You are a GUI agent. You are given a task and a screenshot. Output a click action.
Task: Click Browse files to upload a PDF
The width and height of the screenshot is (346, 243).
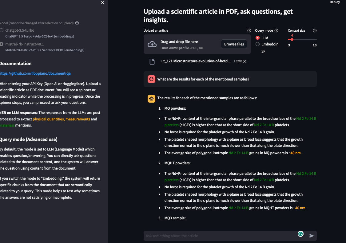tap(234, 44)
